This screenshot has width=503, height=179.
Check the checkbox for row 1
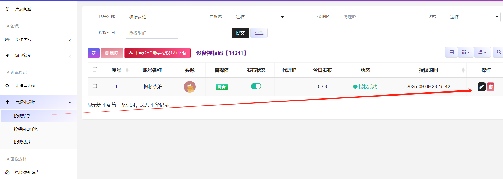click(x=95, y=86)
